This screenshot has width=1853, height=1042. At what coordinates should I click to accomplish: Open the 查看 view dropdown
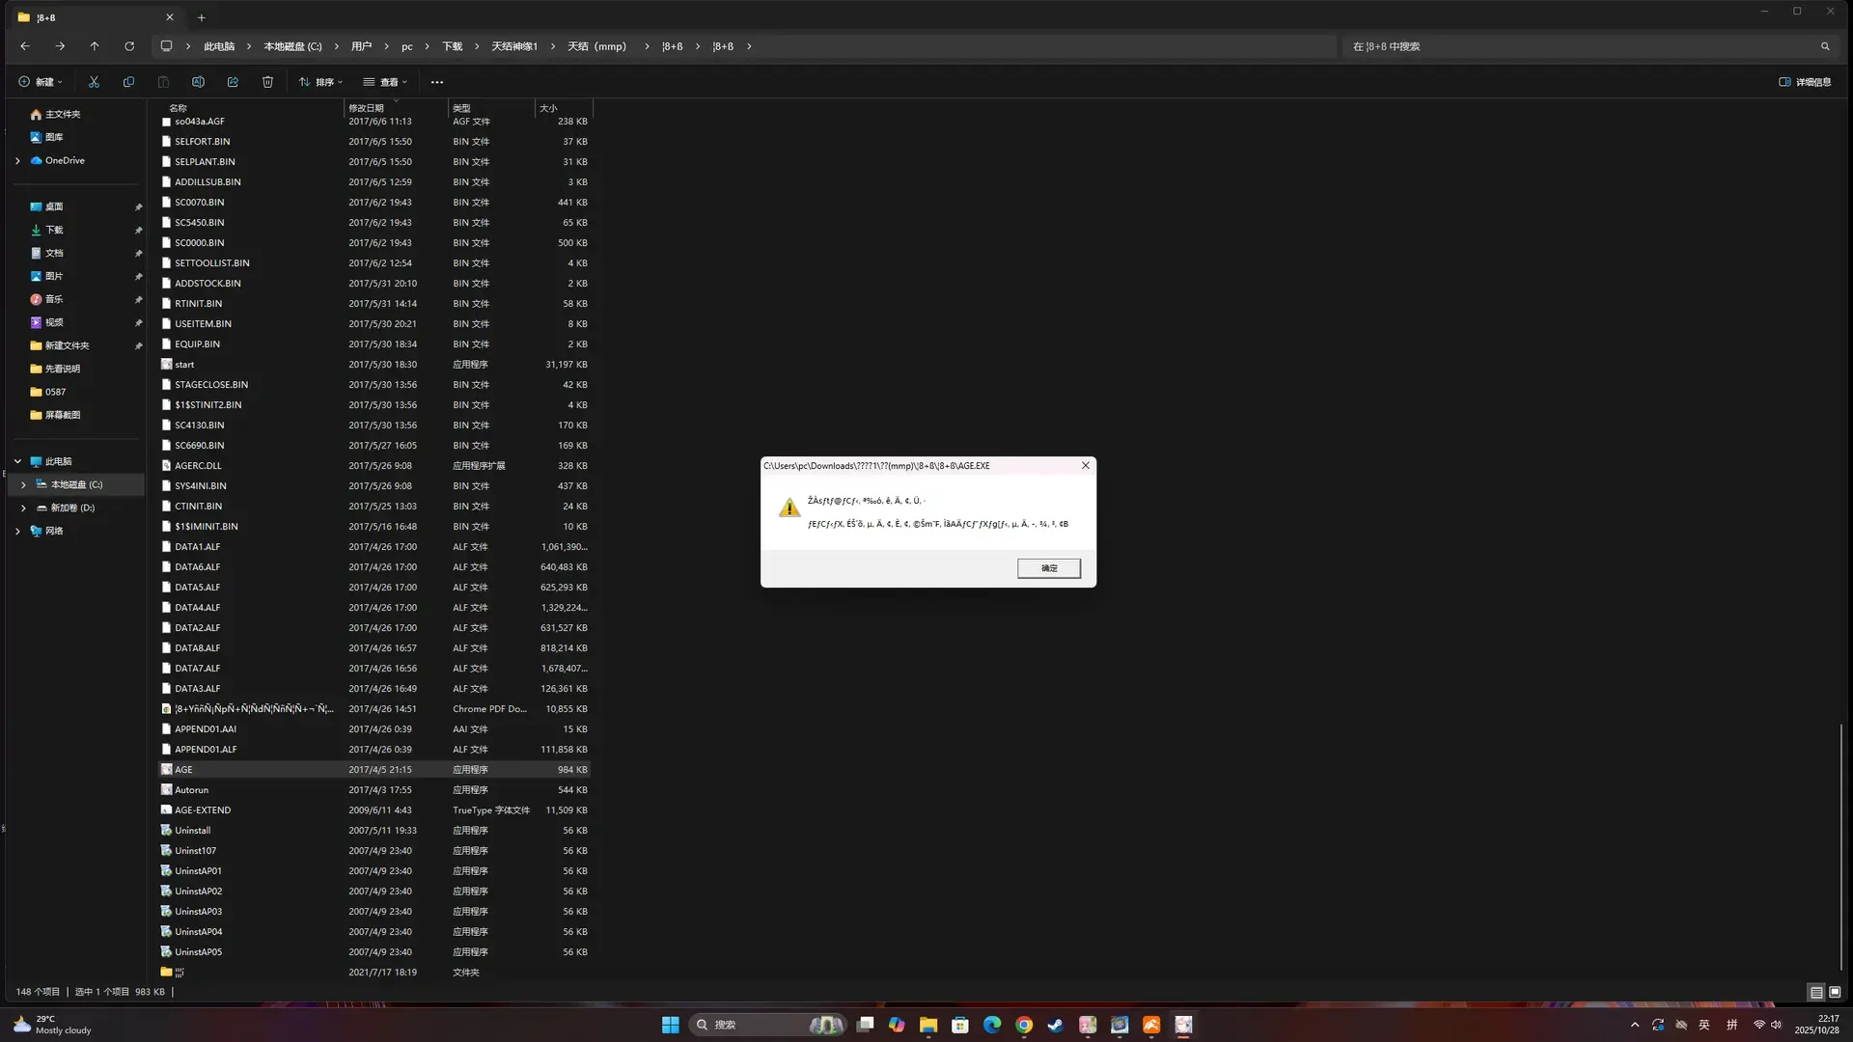pos(385,82)
